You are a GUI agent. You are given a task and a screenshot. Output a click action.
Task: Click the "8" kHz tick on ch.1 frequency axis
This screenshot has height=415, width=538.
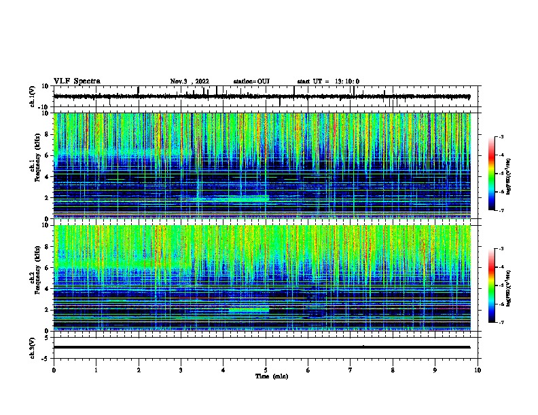tap(47, 134)
